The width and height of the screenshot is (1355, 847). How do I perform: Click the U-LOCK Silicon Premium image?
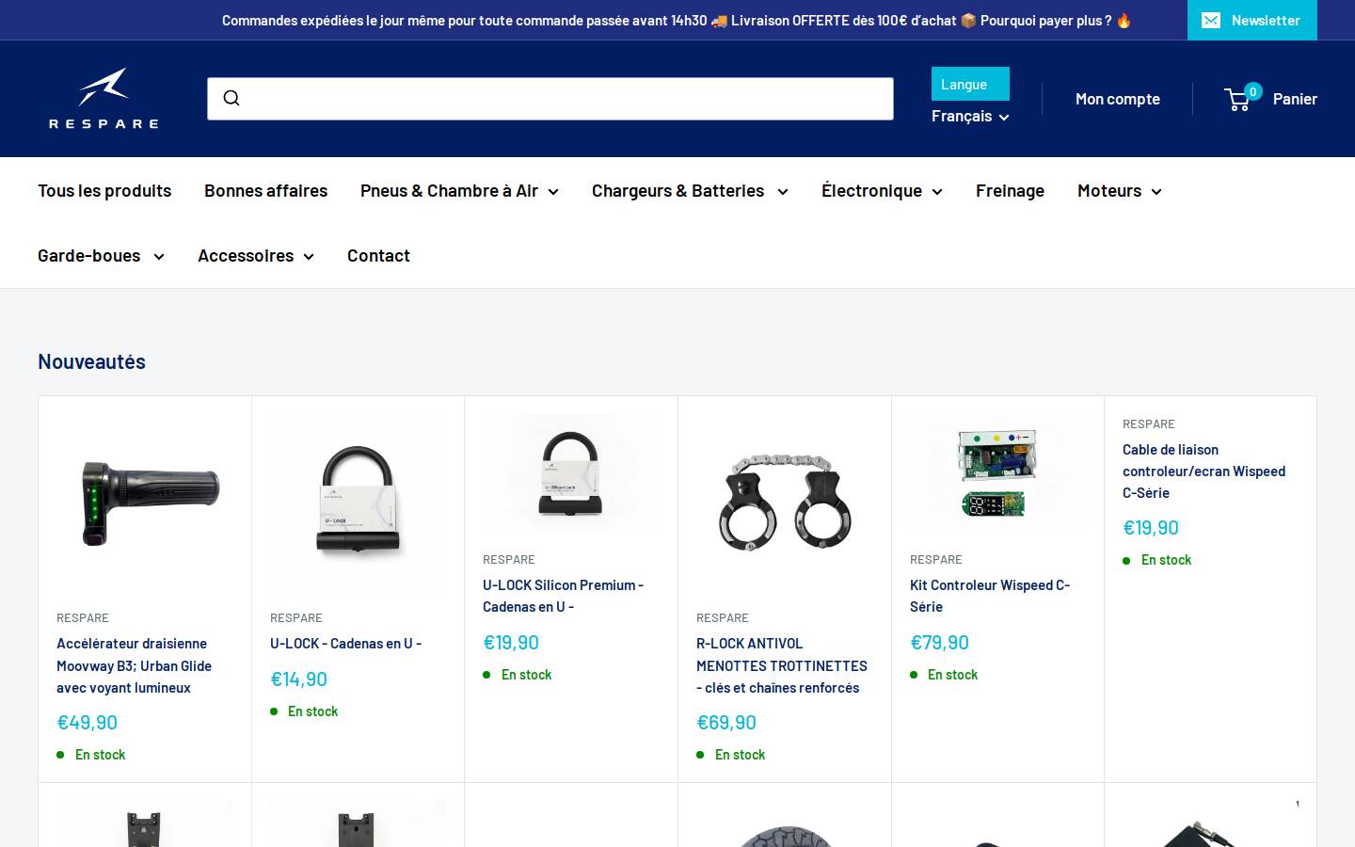[570, 473]
